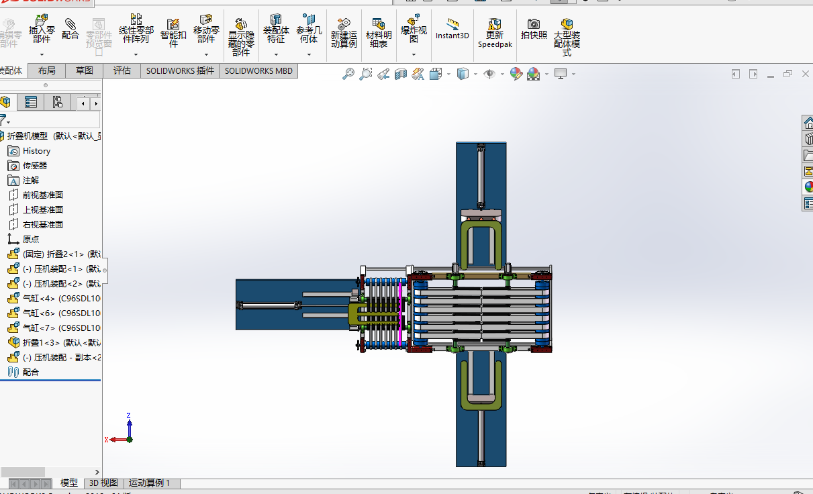Toggle Show Hidden Components (显示隐藏的零部件)

[x=241, y=36]
